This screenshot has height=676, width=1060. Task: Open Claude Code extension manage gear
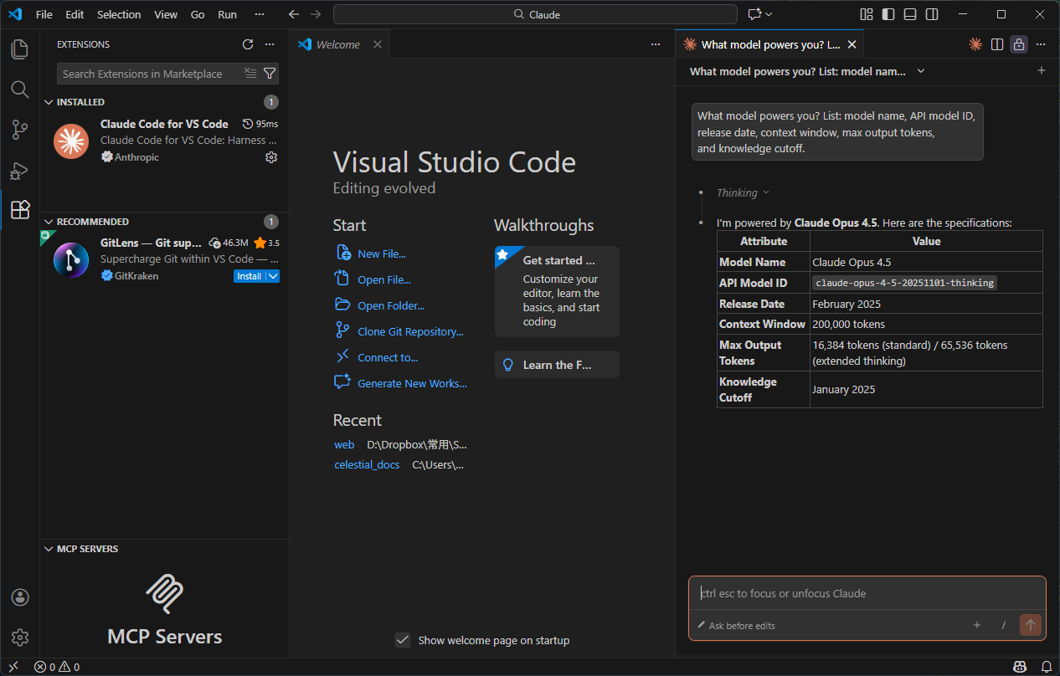[x=271, y=157]
